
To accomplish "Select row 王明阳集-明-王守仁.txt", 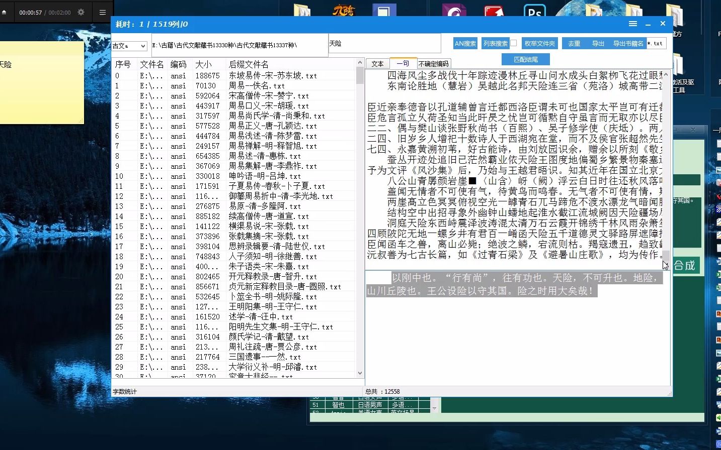I will coord(234,307).
